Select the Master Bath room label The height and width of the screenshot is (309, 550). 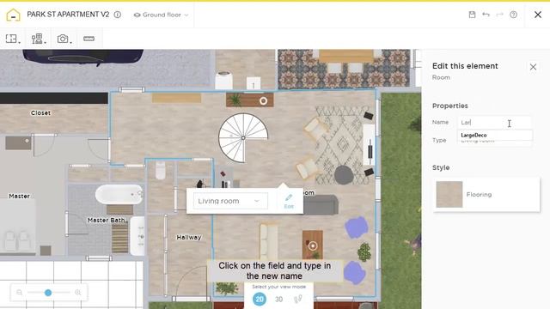(x=107, y=220)
